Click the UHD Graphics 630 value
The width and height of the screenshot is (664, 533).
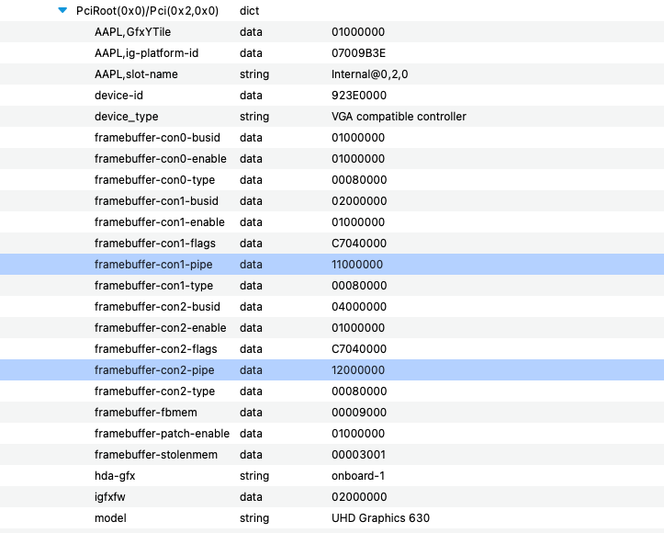381,518
